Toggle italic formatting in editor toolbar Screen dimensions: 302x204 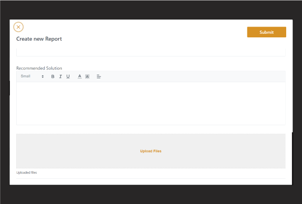point(60,77)
